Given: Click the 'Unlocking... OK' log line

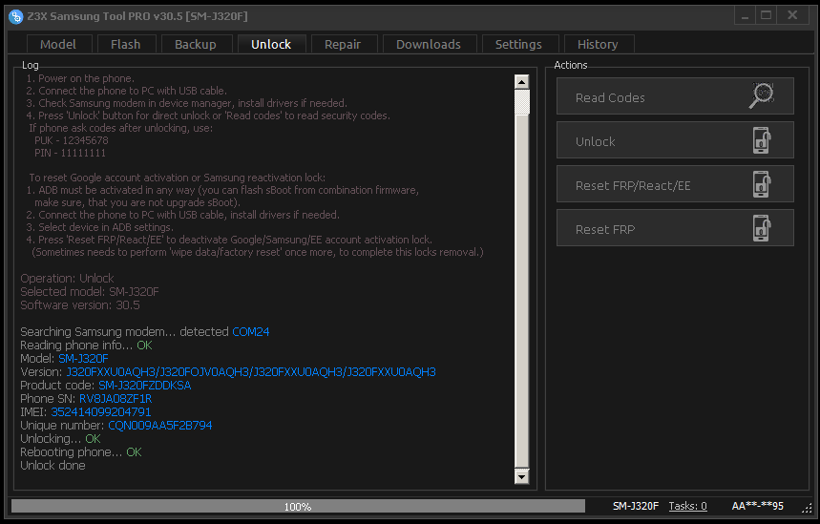Looking at the screenshot, I should 61,439.
